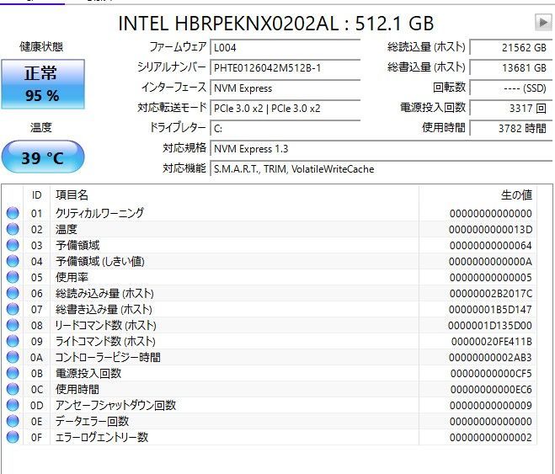Click the rotation rate field ---- (SSD)
Image resolution: width=555 pixels, height=474 pixels.
click(x=510, y=88)
